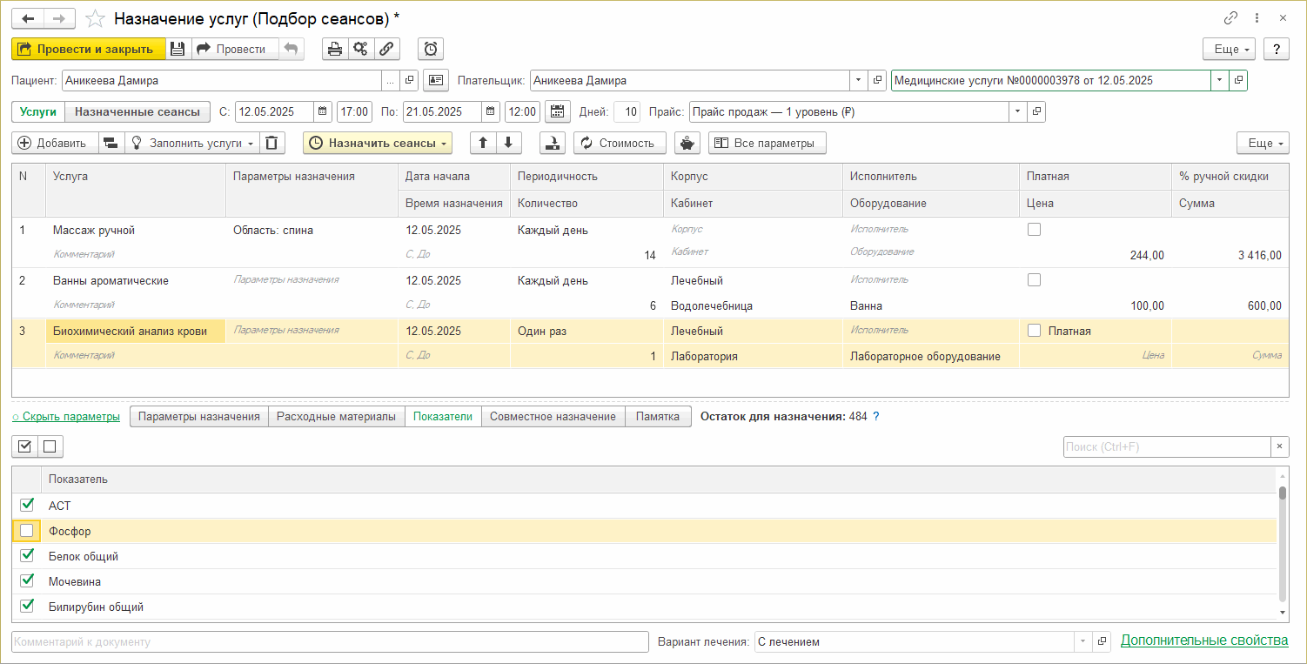This screenshot has height=664, width=1307.
Task: Open Дополнительные свойства link
Action: coord(1203,641)
